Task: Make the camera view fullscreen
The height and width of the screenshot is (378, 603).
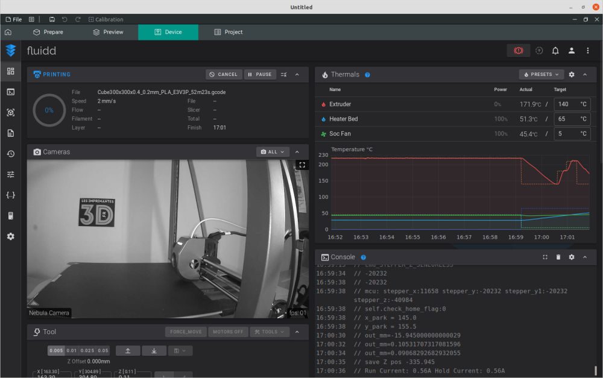Action: [x=302, y=165]
